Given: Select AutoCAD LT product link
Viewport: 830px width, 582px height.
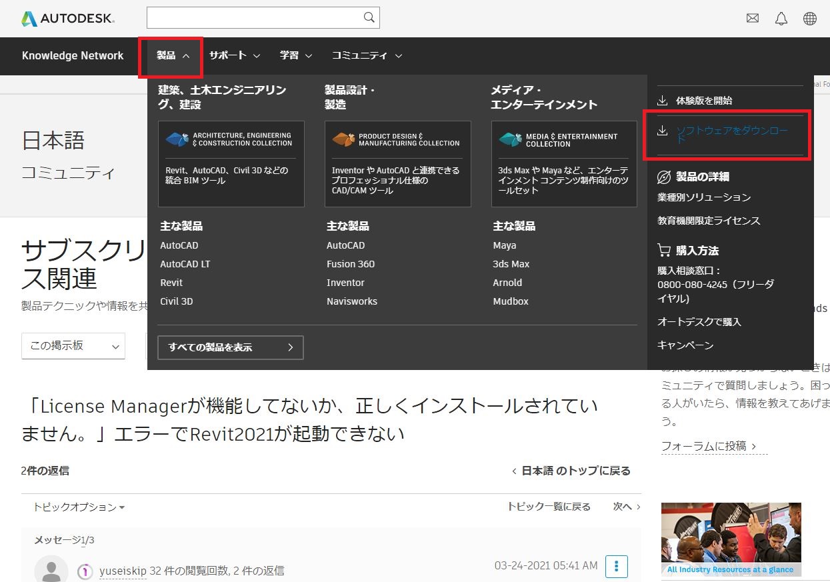Looking at the screenshot, I should click(185, 264).
